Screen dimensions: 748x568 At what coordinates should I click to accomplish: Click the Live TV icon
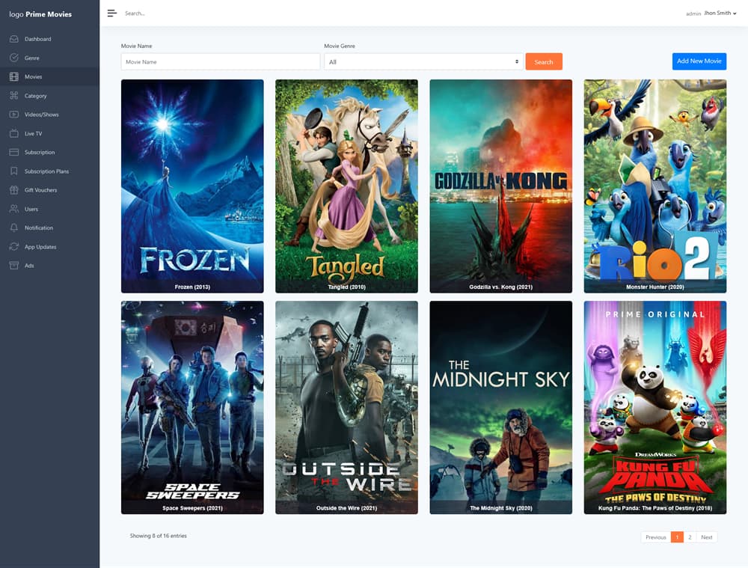point(13,133)
